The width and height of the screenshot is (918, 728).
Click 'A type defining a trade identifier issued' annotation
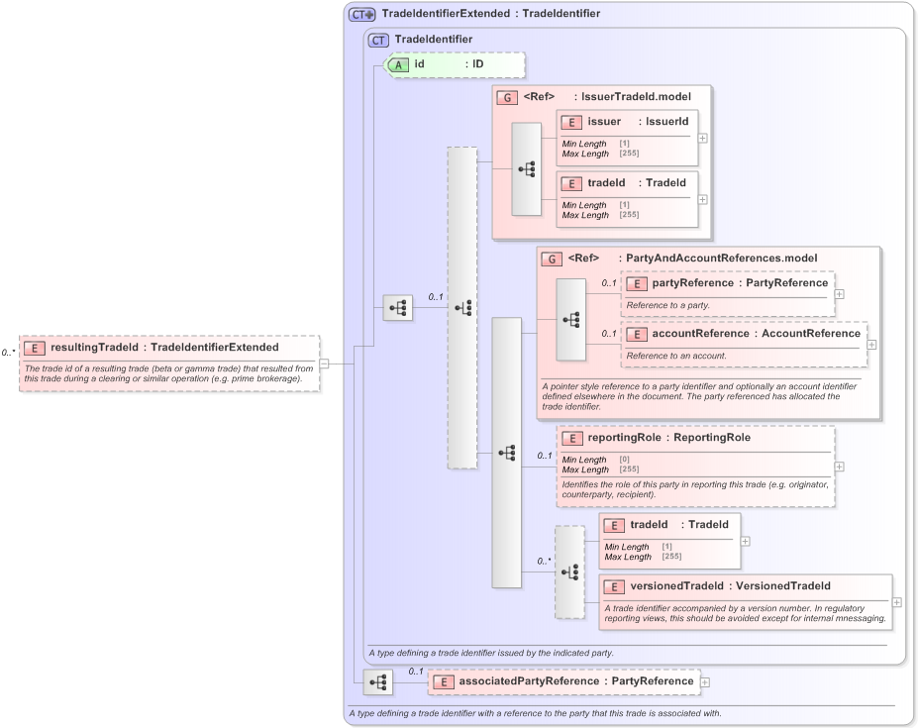491,653
